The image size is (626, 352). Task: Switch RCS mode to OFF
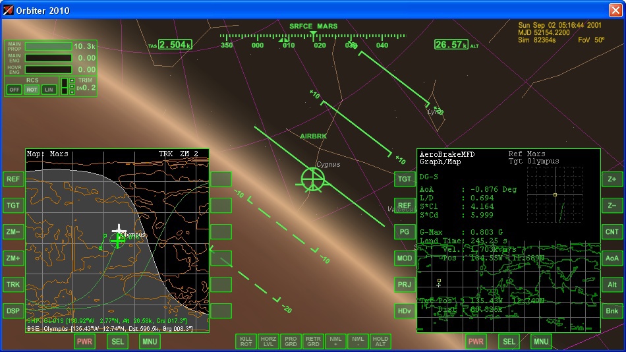[14, 90]
